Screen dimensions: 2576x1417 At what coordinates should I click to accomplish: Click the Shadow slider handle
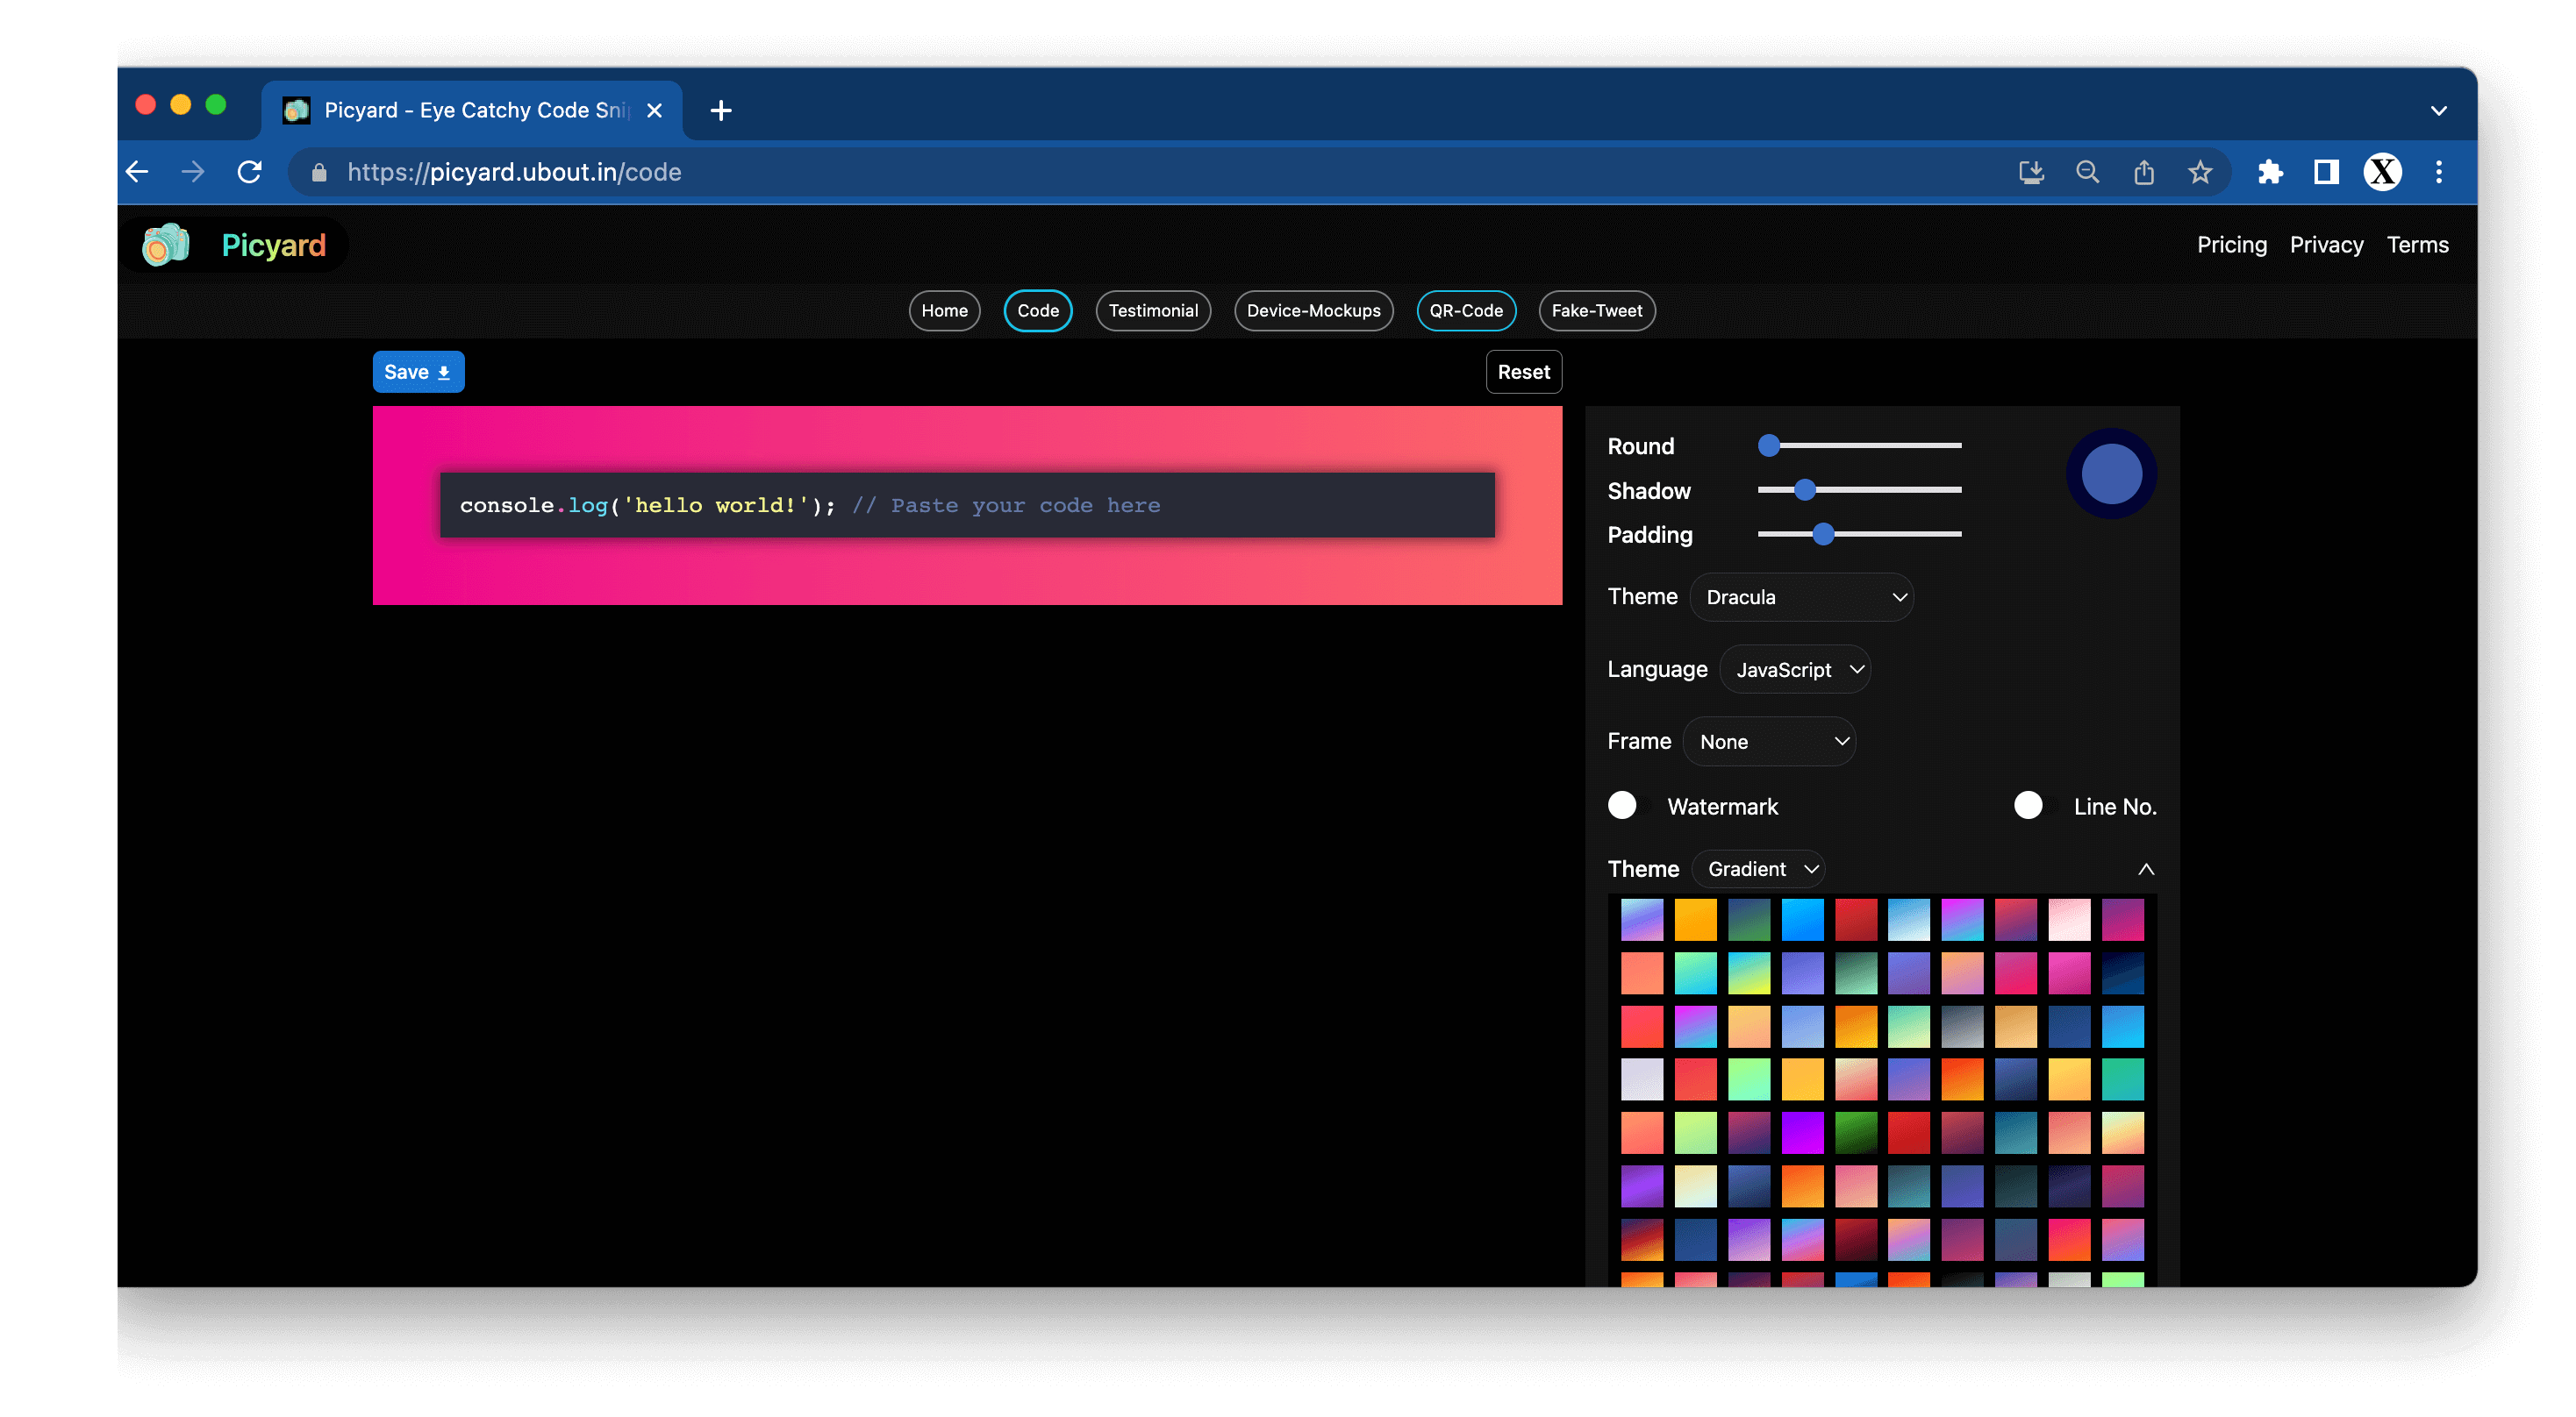click(x=1804, y=489)
